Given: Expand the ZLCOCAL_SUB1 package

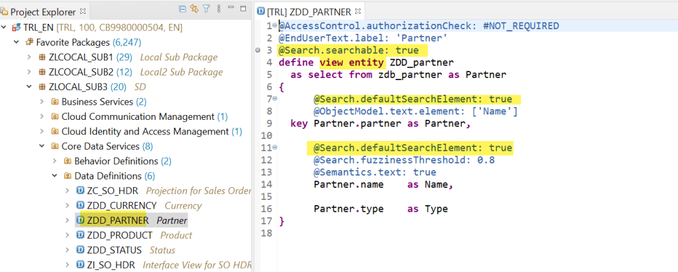Looking at the screenshot, I should (29, 57).
